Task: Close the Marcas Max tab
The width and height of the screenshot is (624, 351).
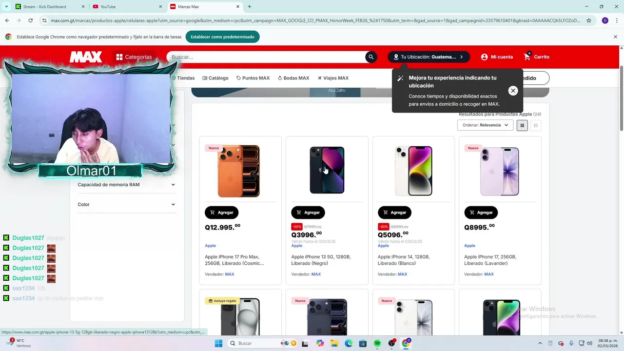Action: coord(238,7)
